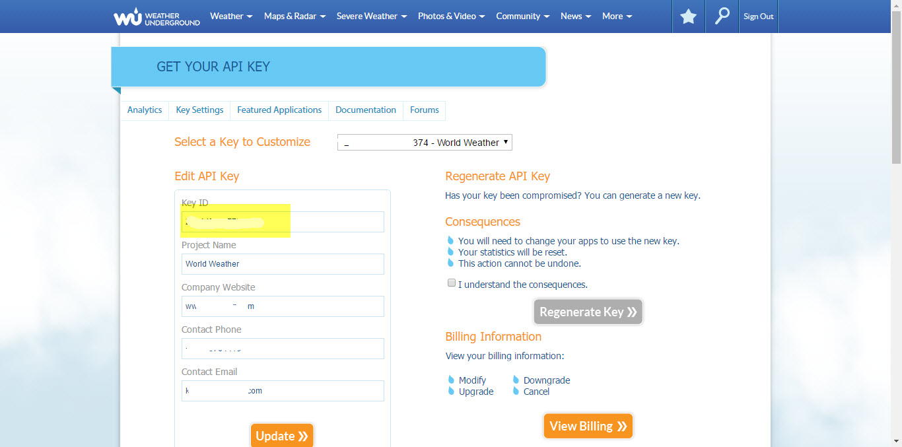Click the Edit API Key heading
The image size is (902, 447).
(x=207, y=176)
